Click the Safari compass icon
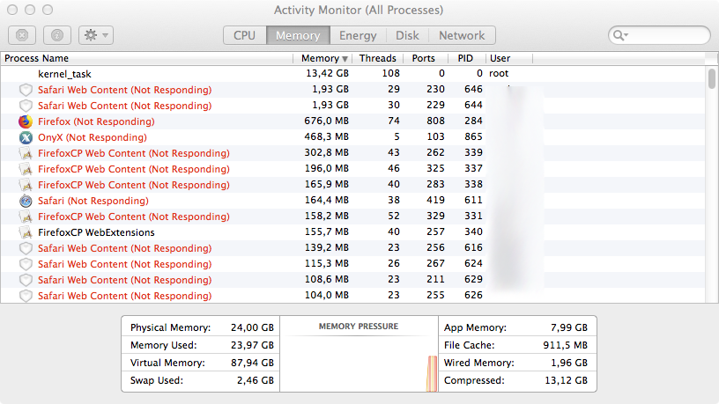719x404 pixels. 26,201
